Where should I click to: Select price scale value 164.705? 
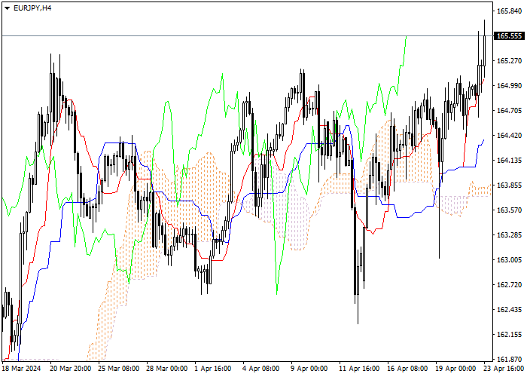509,110
